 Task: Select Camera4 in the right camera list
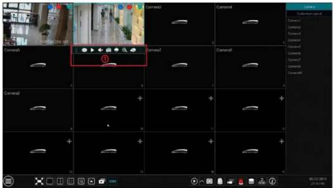[x=294, y=40]
